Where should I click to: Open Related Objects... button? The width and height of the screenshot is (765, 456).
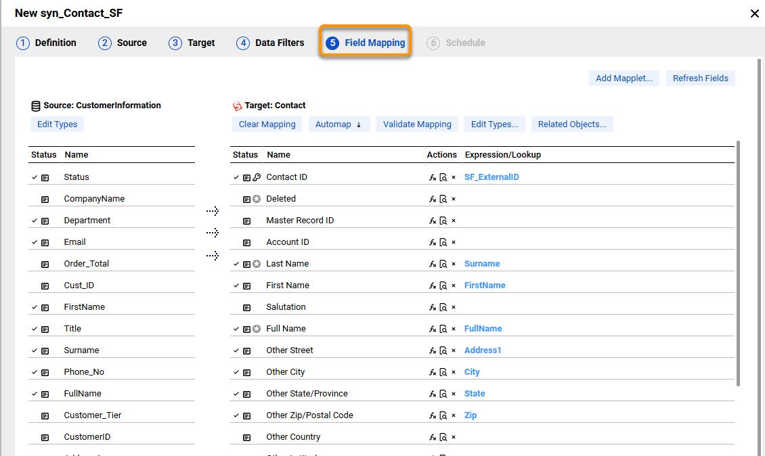click(572, 124)
